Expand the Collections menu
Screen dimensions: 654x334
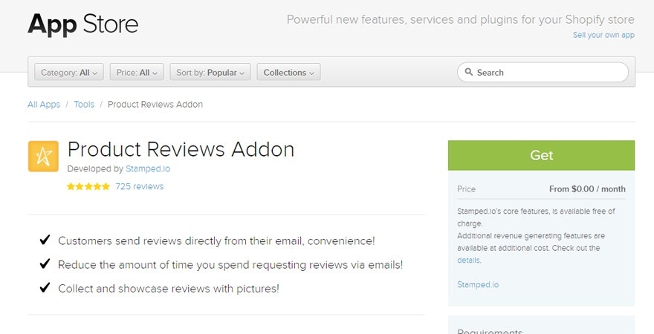(288, 73)
